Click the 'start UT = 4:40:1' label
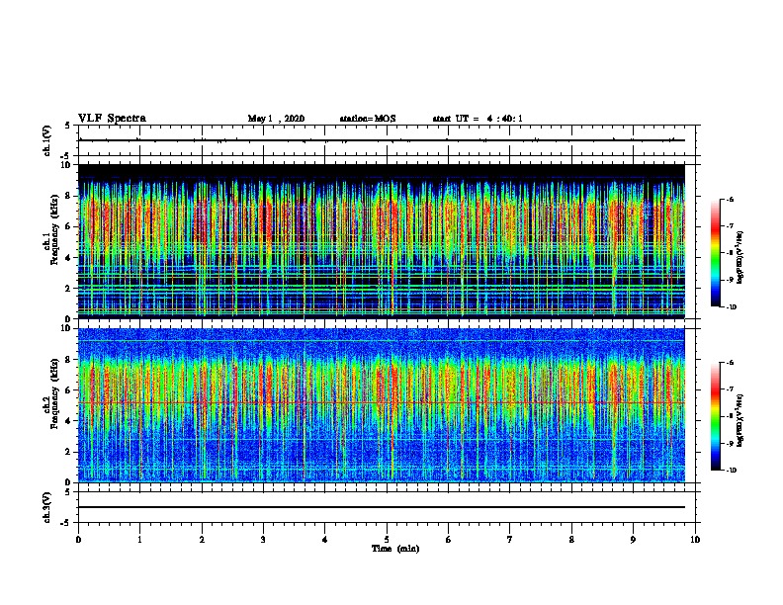Viewport: 783px width, 605px height. click(478, 119)
